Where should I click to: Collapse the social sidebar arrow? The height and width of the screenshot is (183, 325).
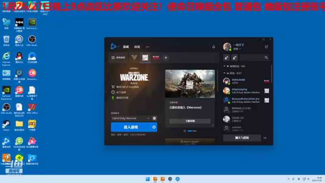265,138
